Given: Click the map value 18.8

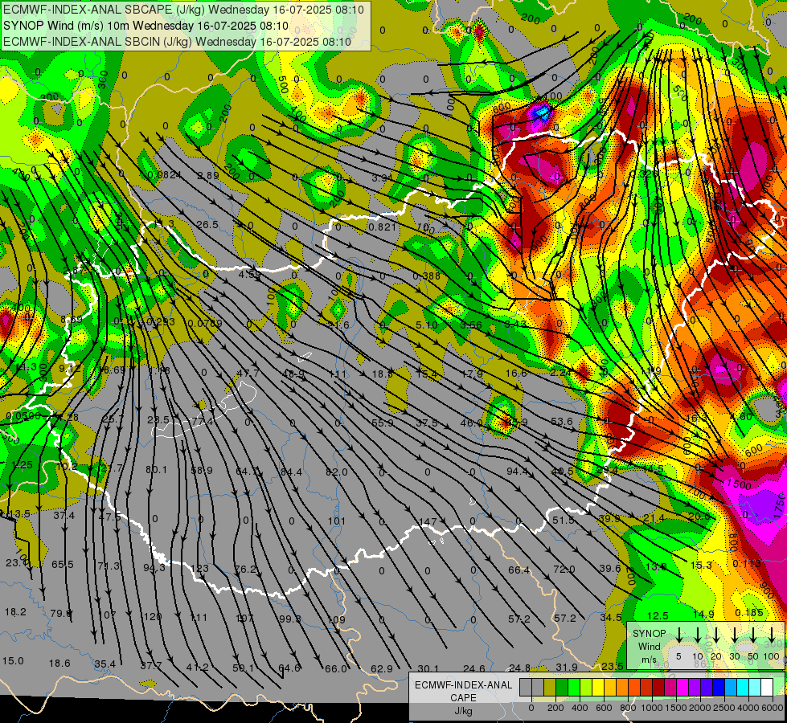Looking at the screenshot, I should 383,374.
